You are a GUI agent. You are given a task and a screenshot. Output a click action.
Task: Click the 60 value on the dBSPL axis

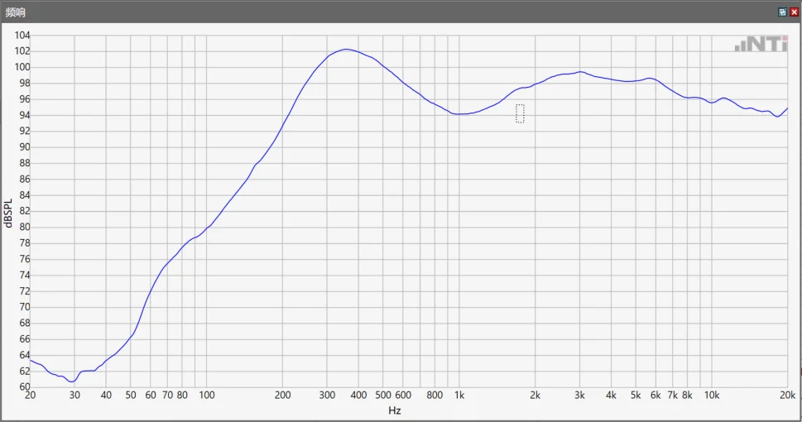pos(25,386)
